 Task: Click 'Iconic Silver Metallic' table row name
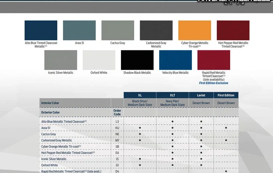coord(54,159)
